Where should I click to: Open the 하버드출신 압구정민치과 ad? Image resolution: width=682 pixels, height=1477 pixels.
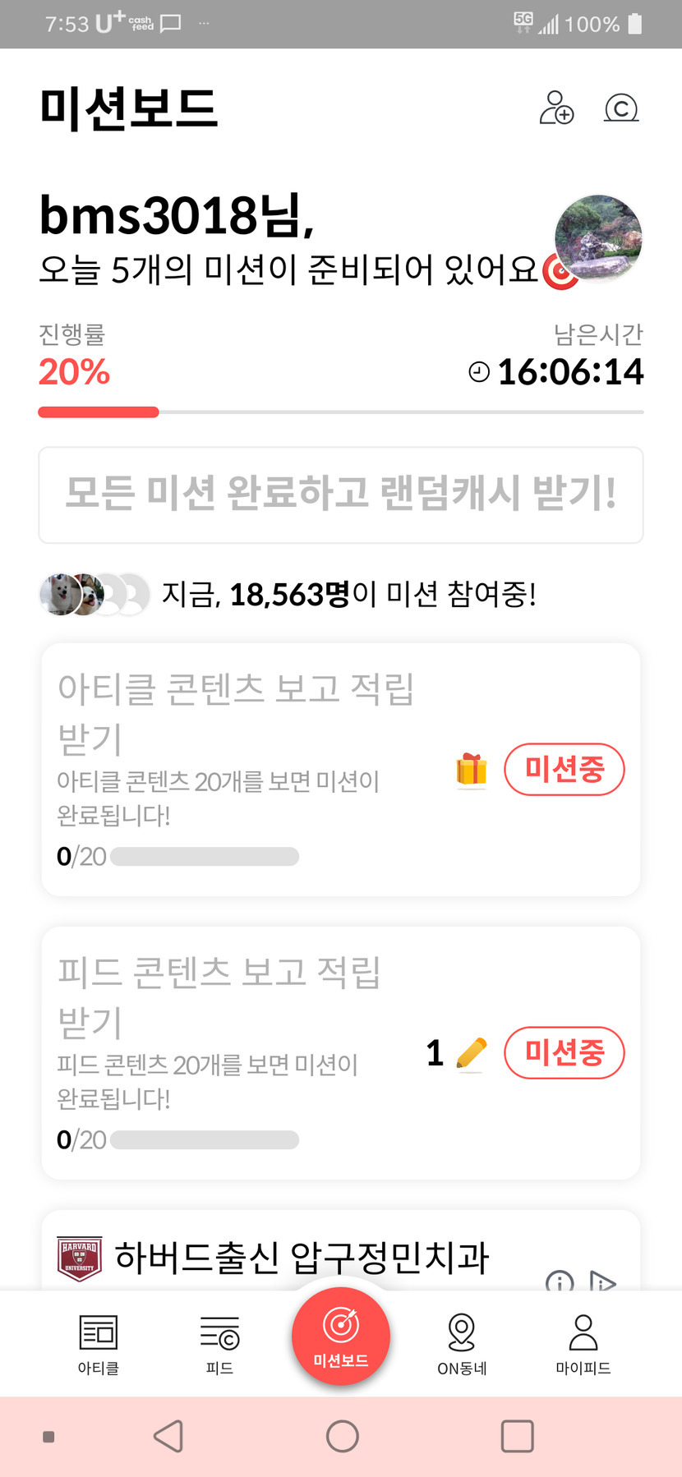(302, 1258)
